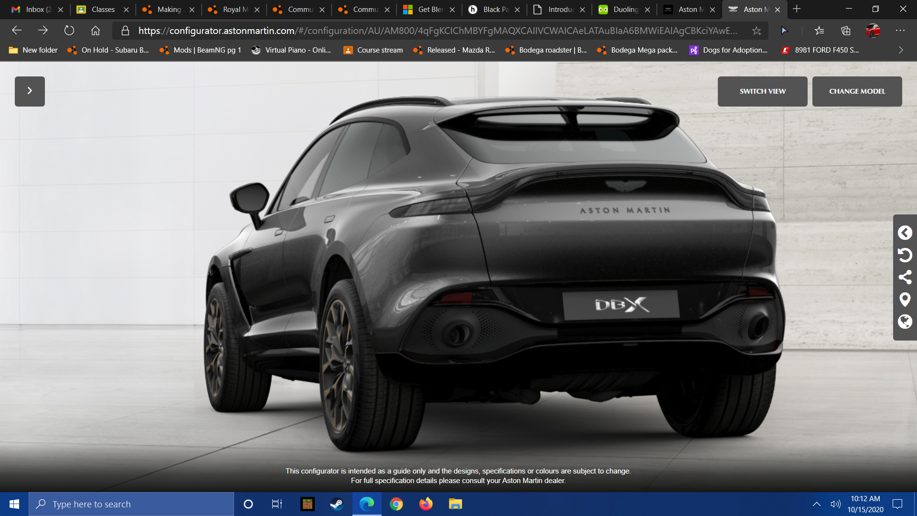Refresh the page
917x516 pixels.
[x=69, y=31]
